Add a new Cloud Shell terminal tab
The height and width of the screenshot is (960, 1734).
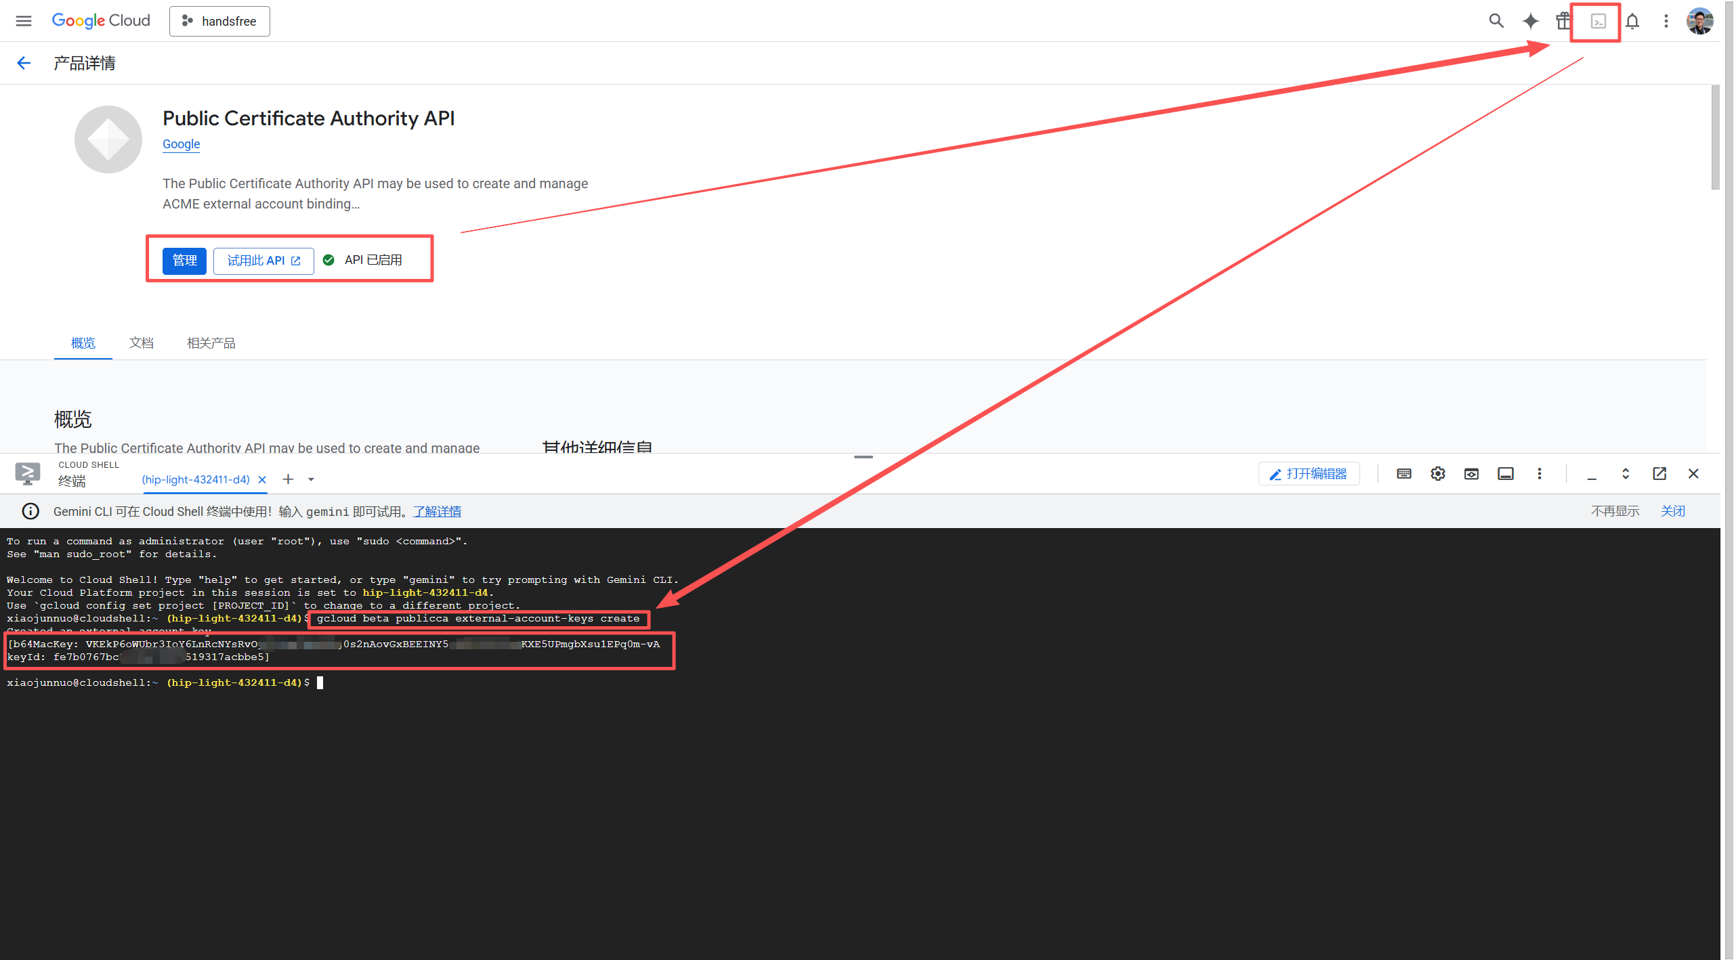pos(288,479)
